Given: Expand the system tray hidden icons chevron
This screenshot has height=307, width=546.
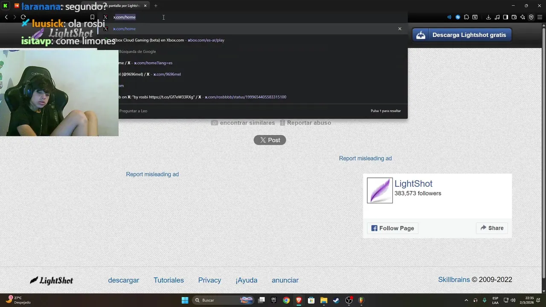Looking at the screenshot, I should (x=466, y=300).
